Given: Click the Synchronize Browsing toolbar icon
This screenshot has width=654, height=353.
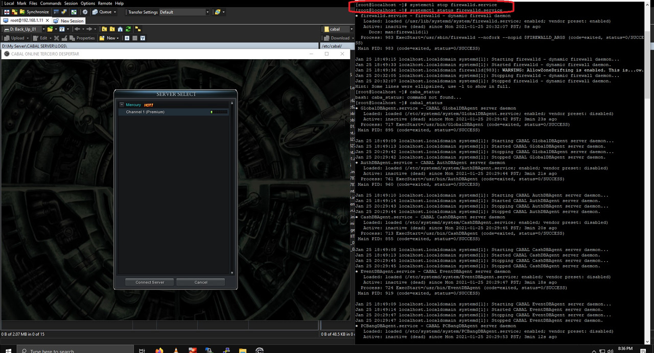Looking at the screenshot, I should (x=14, y=12).
